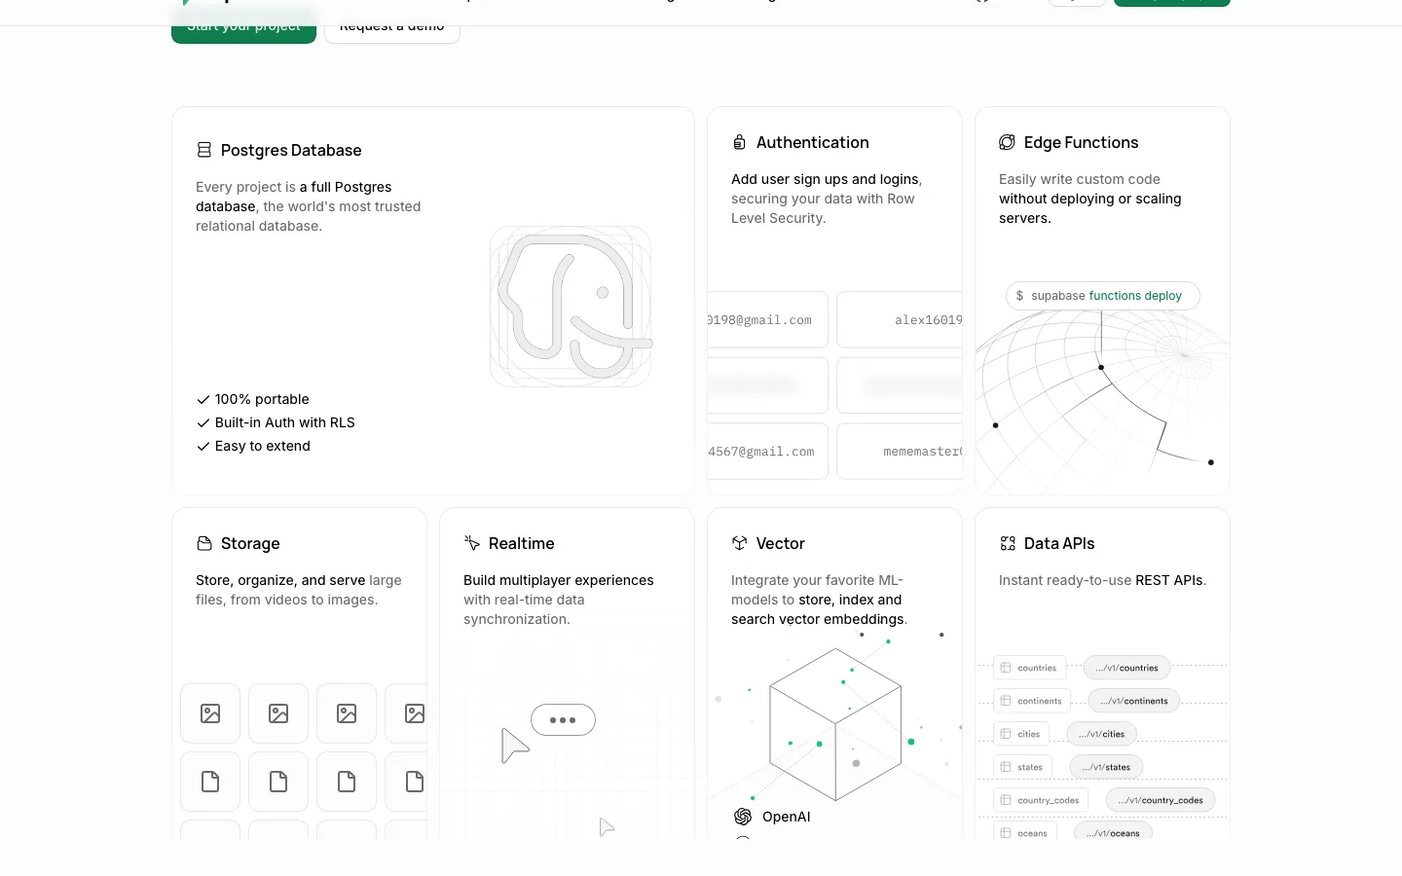Select the ".../v1/cities" endpoint pill
Image resolution: width=1402 pixels, height=876 pixels.
point(1102,734)
